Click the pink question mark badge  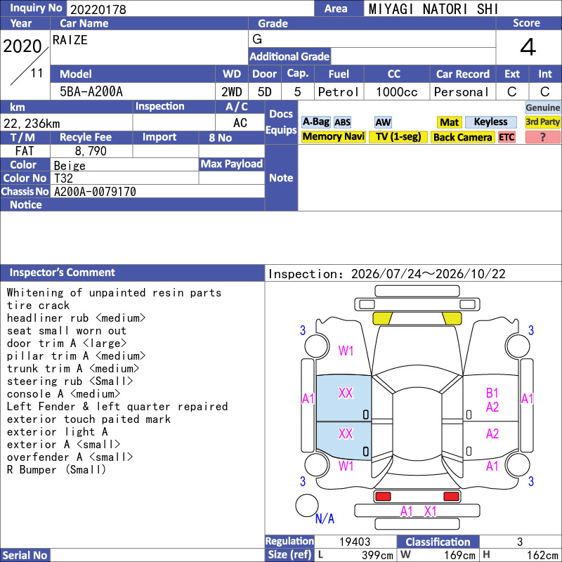pos(542,137)
